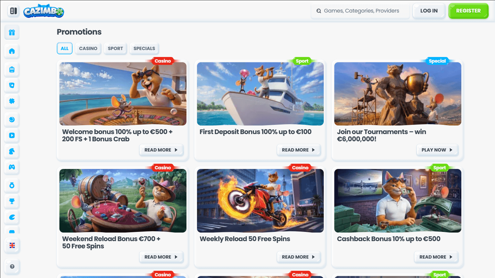Click the Casino tag on the Welcome bonus card
Viewport: 495px width, 278px height.
coord(163,61)
